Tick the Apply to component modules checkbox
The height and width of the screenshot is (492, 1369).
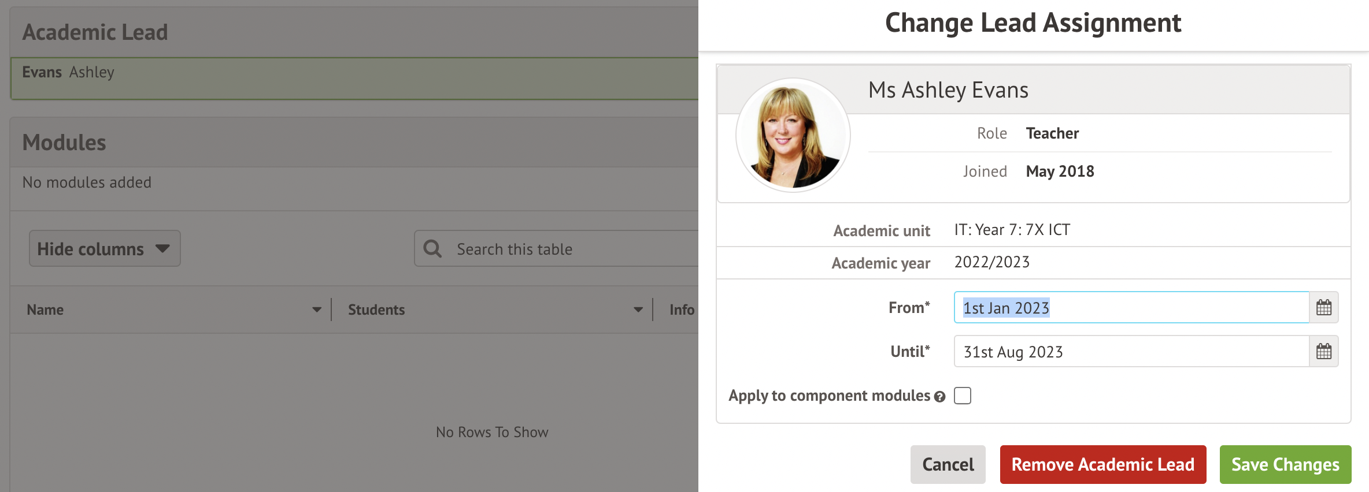(x=963, y=396)
